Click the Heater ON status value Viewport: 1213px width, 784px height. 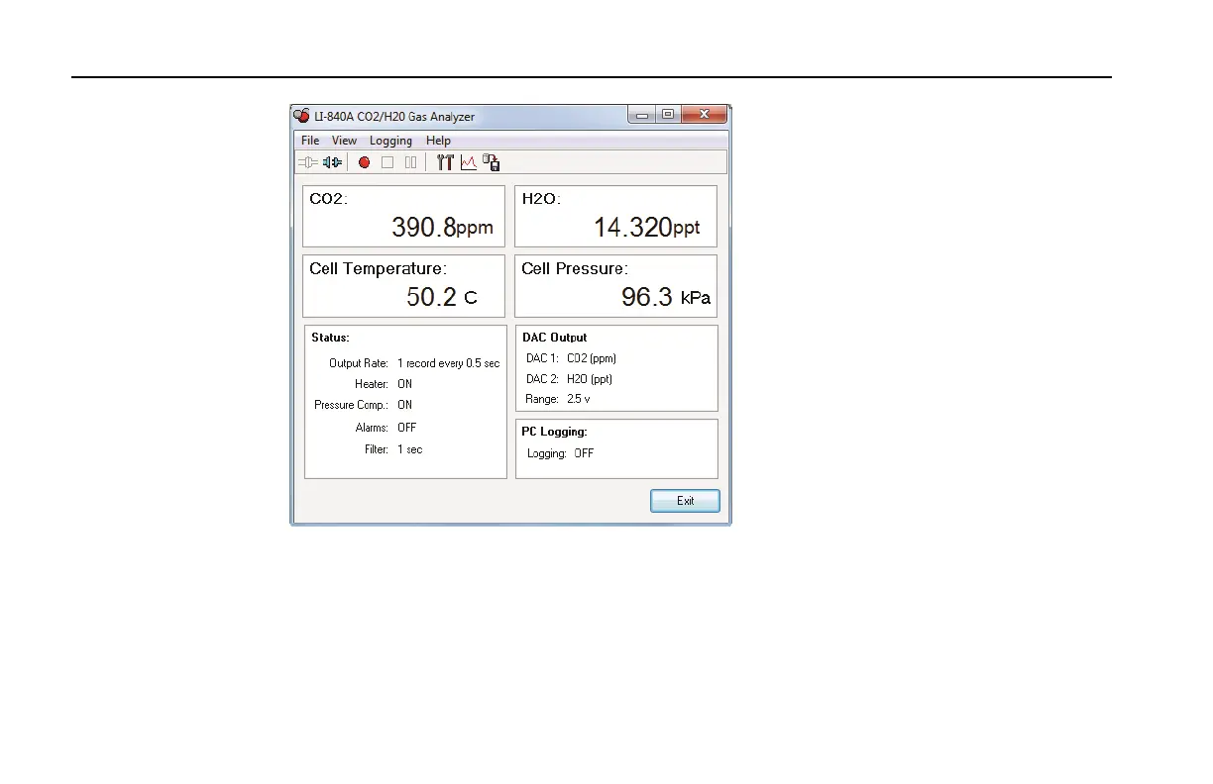(x=404, y=384)
